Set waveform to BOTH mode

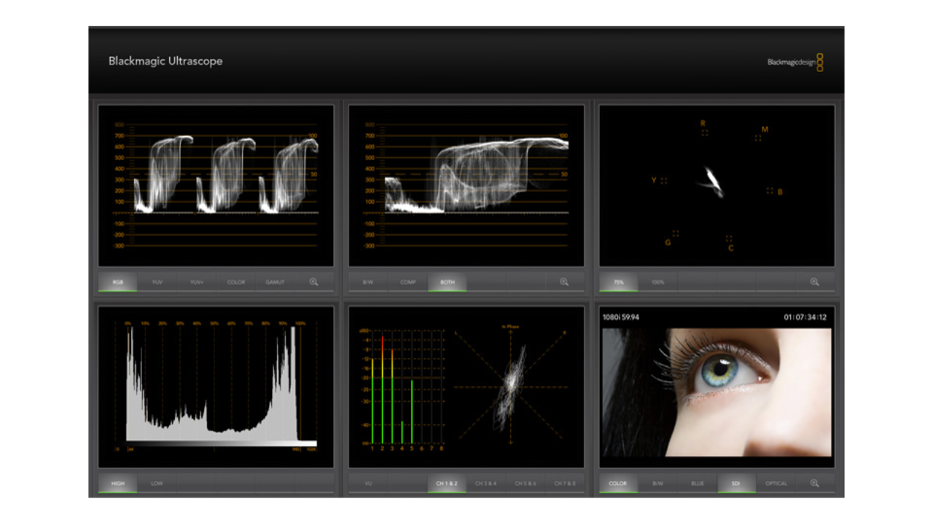[x=448, y=282]
